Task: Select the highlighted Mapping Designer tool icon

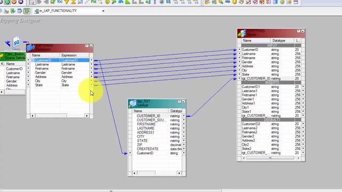Action: coord(27,11)
